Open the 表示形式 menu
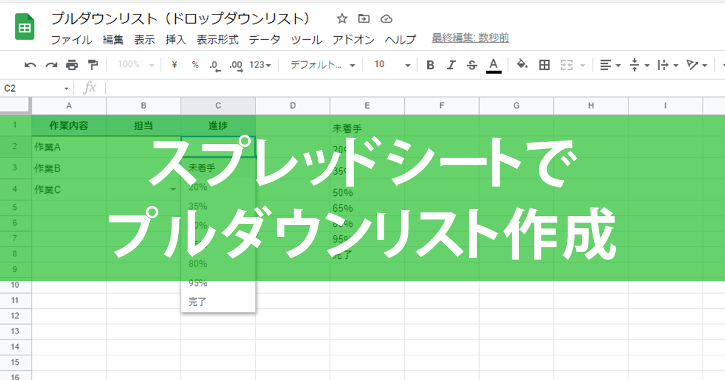 (217, 40)
